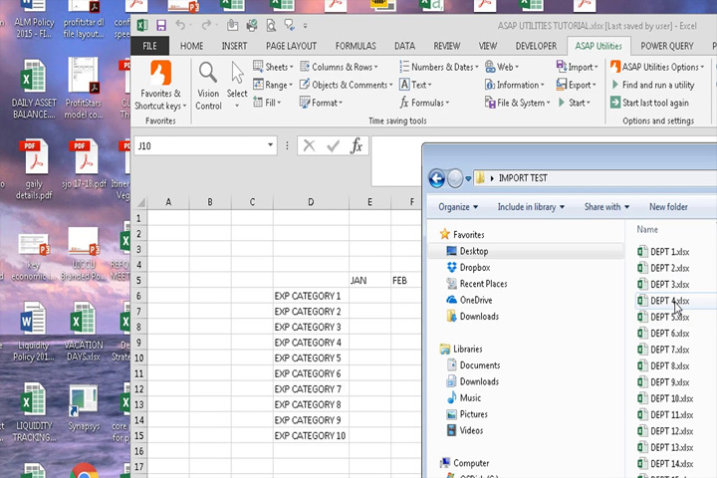Open File & System tools menu

517,103
